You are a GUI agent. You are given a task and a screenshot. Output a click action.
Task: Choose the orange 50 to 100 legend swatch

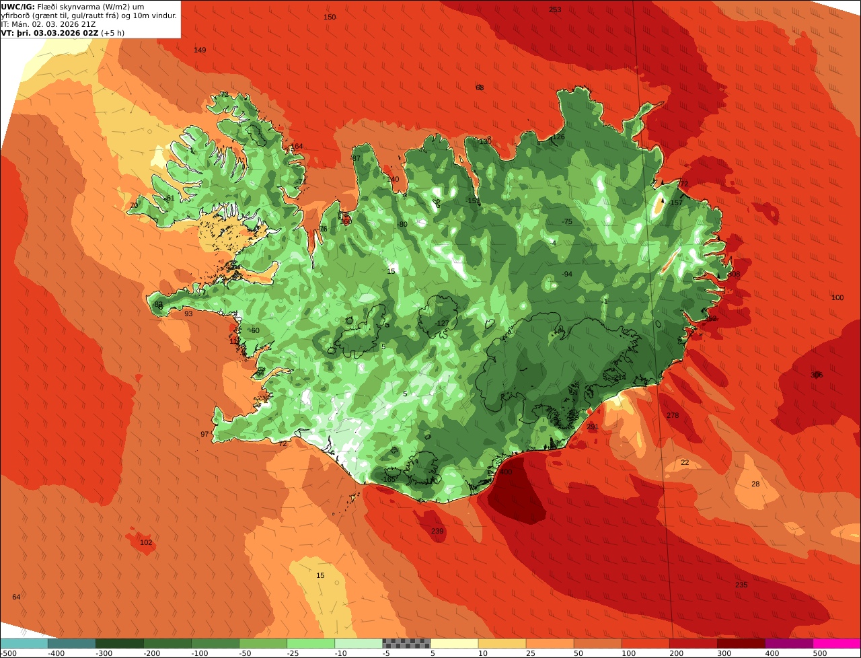click(x=597, y=643)
